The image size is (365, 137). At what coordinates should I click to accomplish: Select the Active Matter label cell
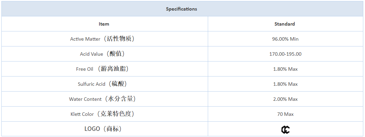(105, 39)
